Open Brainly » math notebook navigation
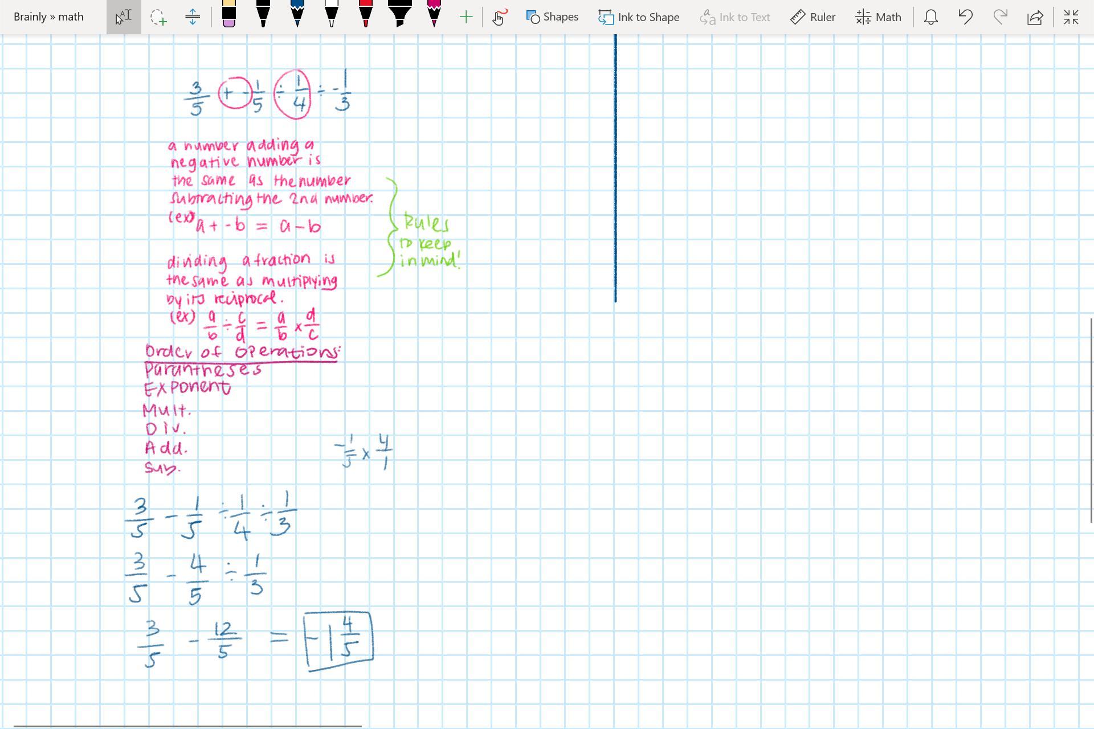Image resolution: width=1094 pixels, height=729 pixels. (49, 17)
